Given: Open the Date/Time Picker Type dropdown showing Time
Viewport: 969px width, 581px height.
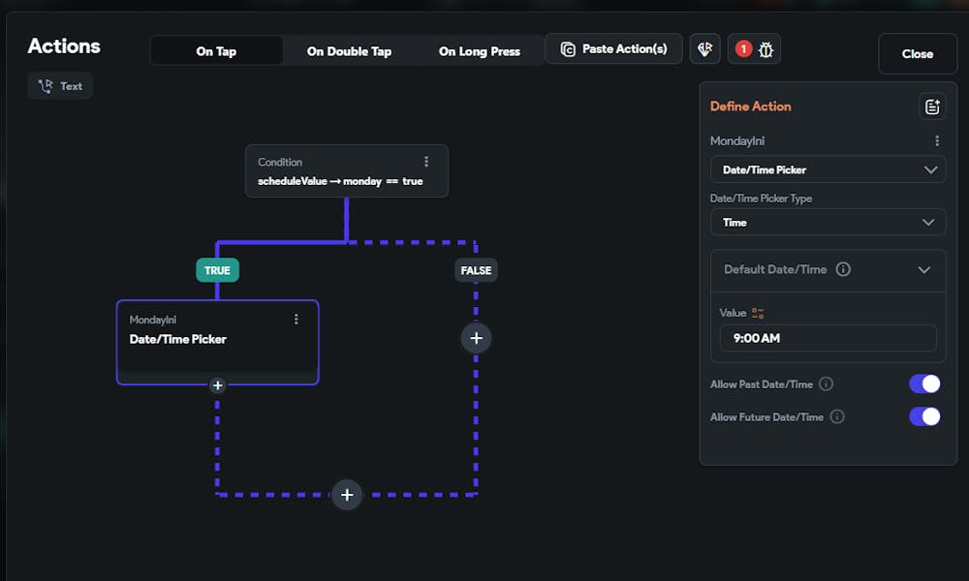Looking at the screenshot, I should click(828, 222).
